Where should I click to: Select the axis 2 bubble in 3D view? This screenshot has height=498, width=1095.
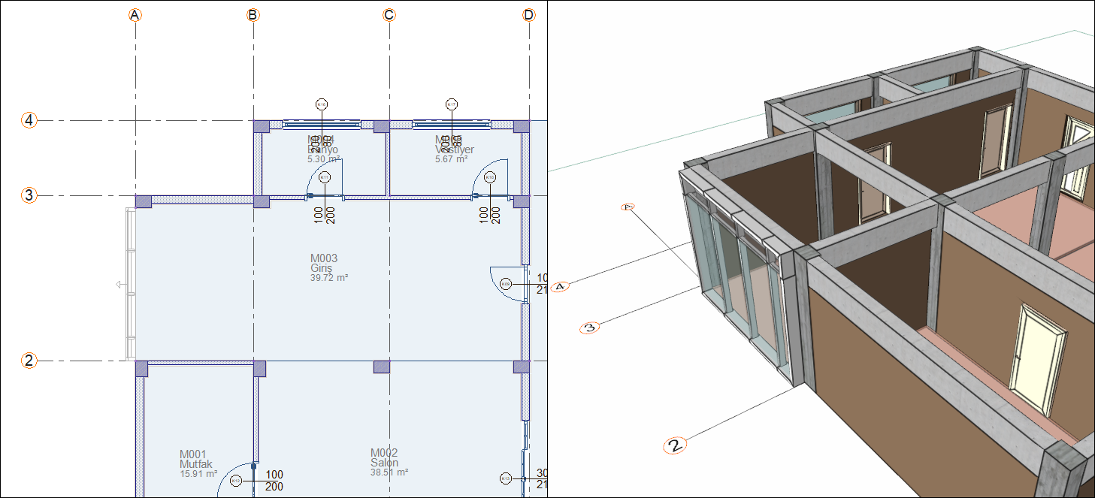tap(675, 446)
